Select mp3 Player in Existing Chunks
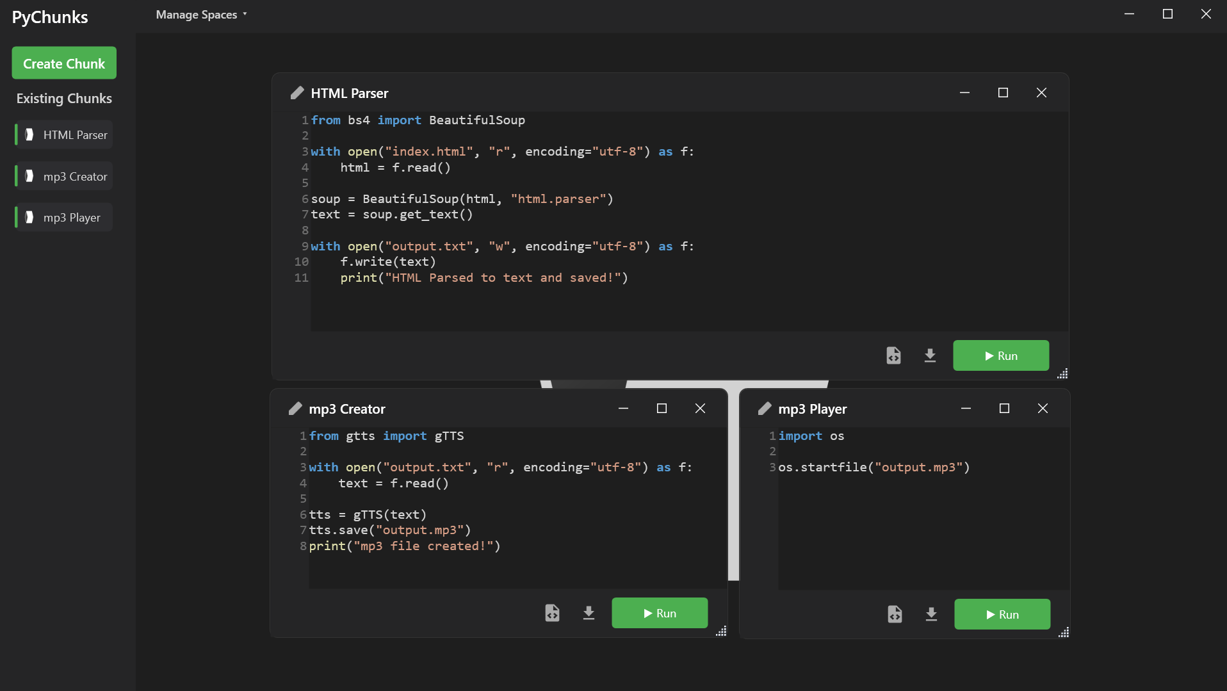 pos(64,217)
